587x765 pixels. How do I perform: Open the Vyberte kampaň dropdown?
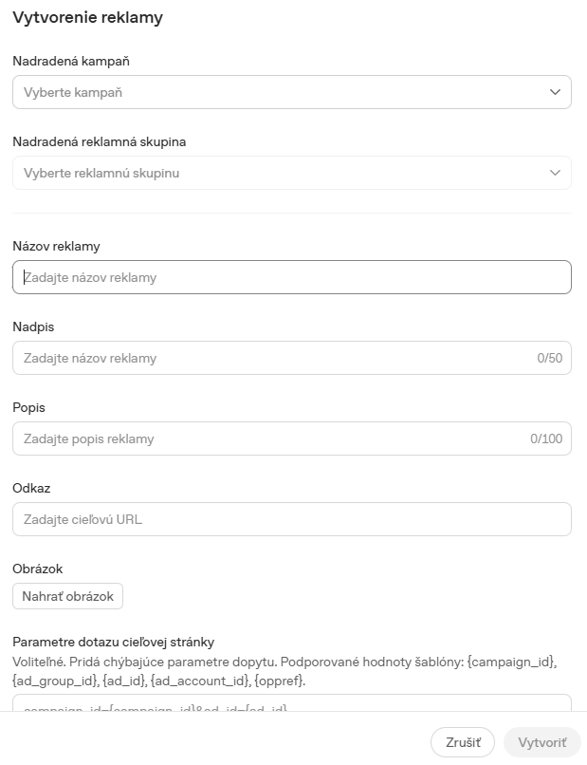coord(291,92)
